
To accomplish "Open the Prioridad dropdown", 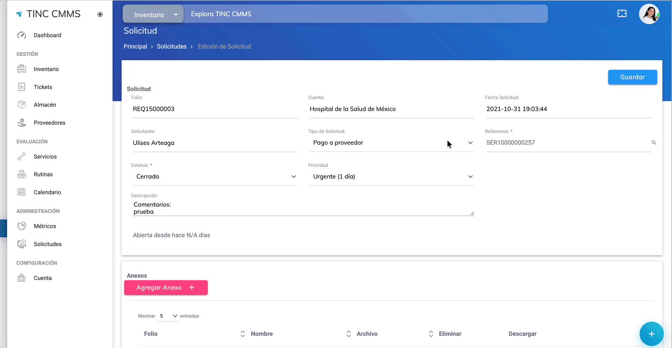I will [392, 177].
